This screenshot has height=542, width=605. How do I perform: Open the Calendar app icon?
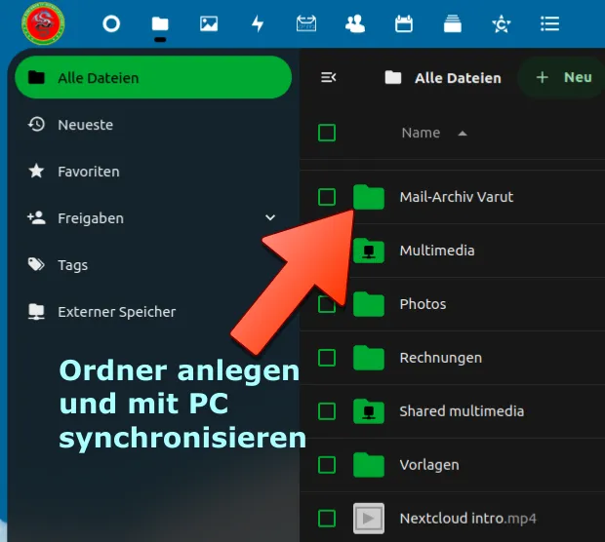(404, 24)
